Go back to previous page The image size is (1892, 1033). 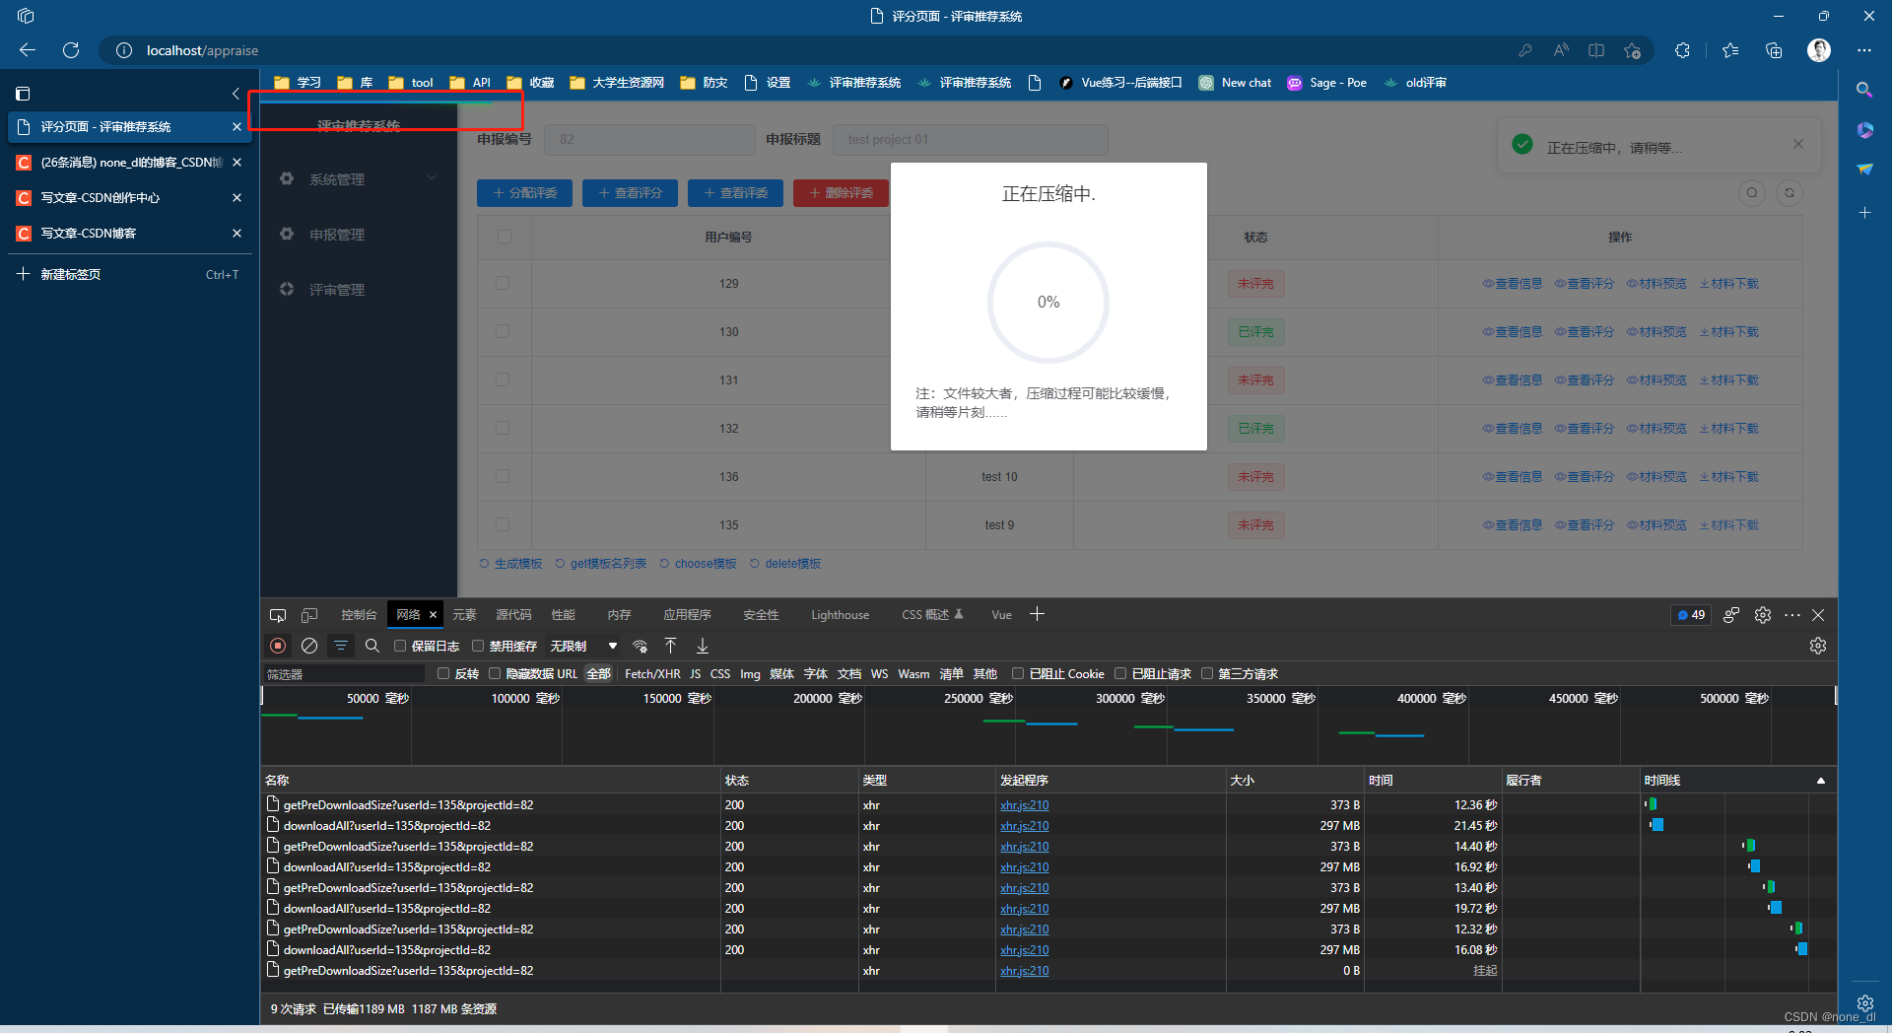[28, 50]
